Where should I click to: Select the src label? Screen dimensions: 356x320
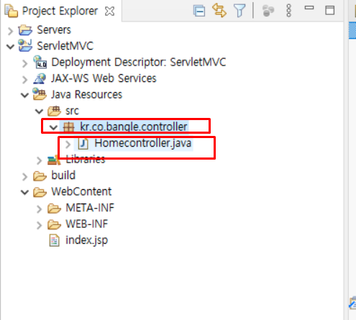(x=72, y=111)
